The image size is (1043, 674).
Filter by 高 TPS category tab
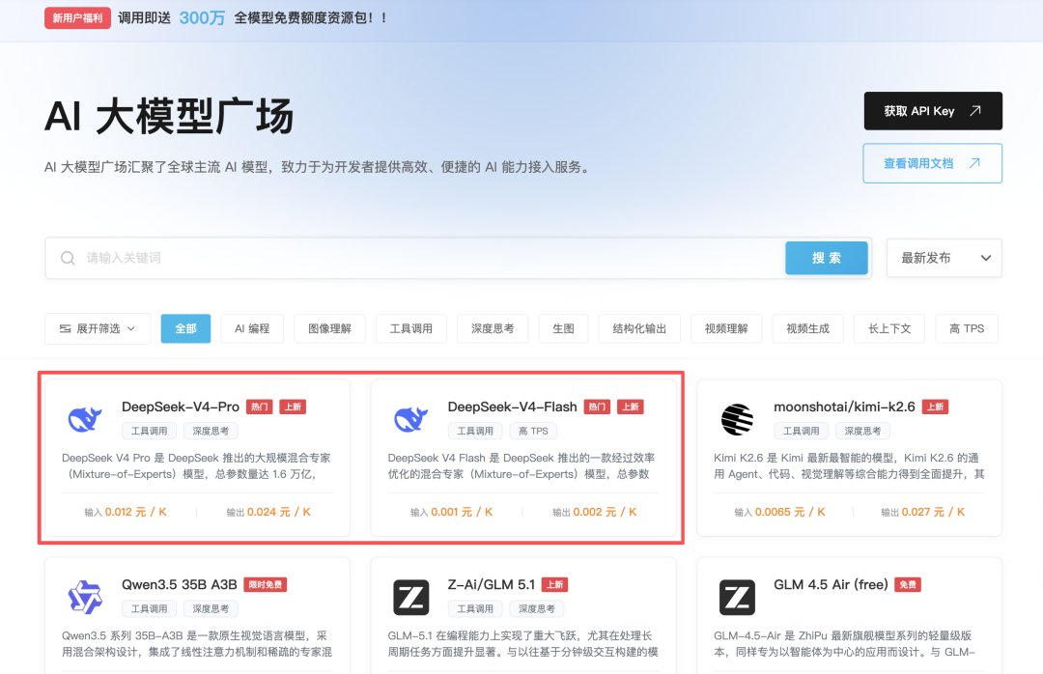pos(967,328)
